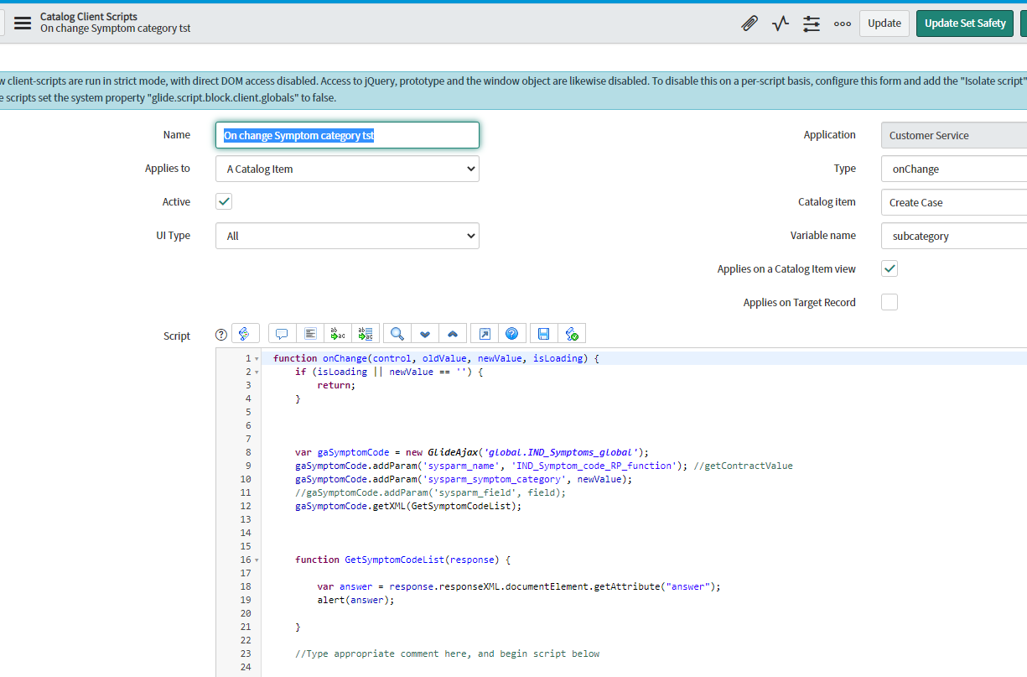Viewport: 1027px width, 677px height.
Task: Click the Update Set Safety button
Action: pyautogui.click(x=964, y=23)
